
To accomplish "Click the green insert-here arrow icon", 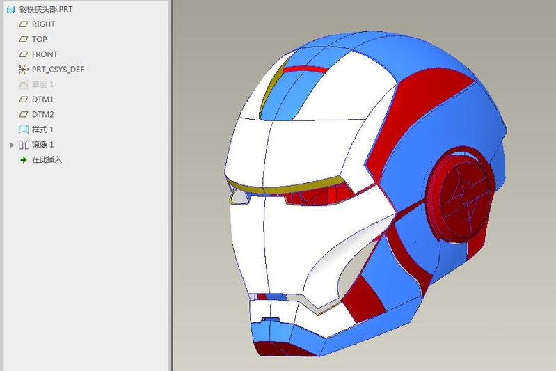I will [x=24, y=160].
